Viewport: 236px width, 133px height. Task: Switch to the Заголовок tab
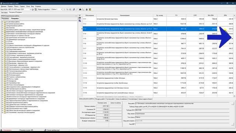[4, 13]
